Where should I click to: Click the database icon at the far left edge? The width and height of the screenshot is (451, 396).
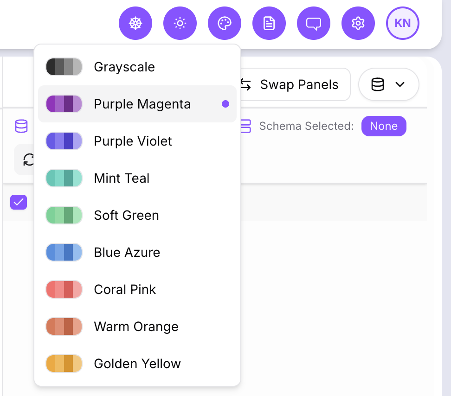(20, 126)
